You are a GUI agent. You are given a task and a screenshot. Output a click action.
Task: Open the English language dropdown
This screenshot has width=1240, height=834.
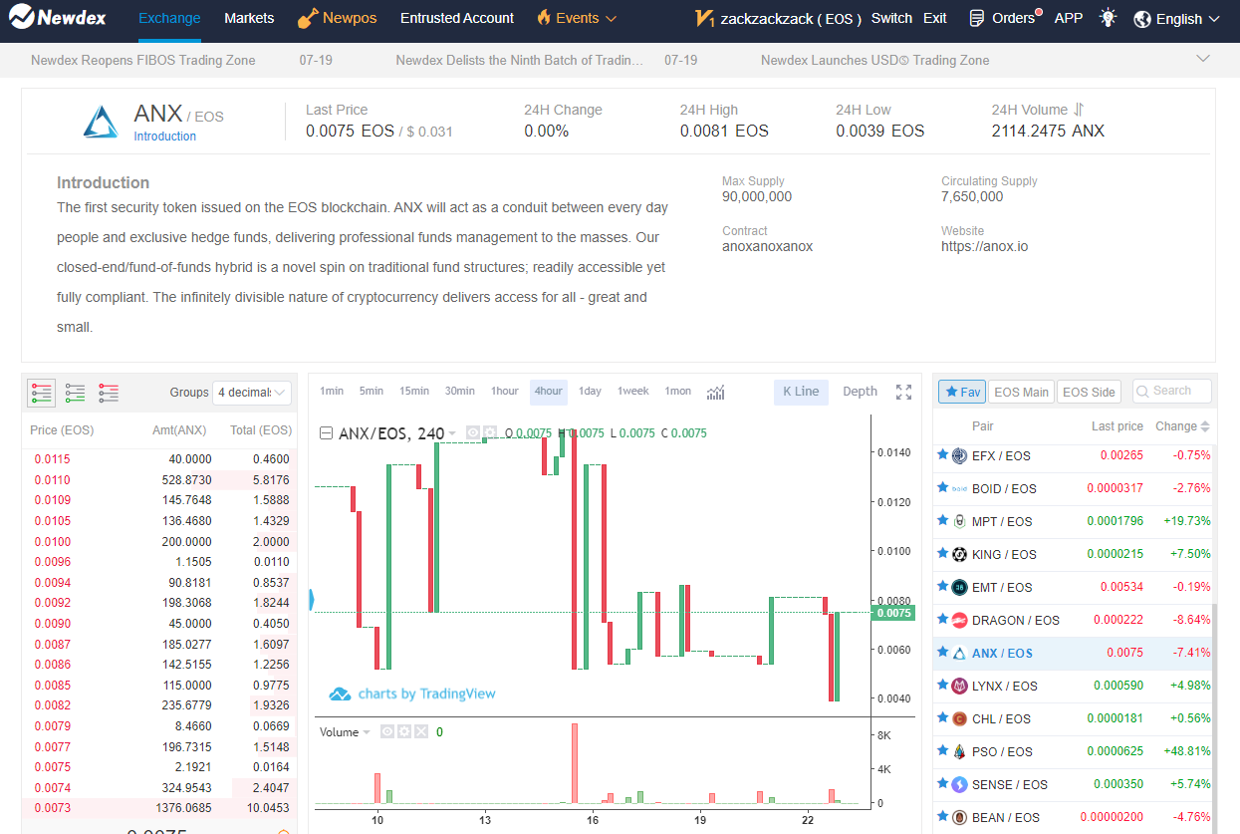click(x=1177, y=19)
